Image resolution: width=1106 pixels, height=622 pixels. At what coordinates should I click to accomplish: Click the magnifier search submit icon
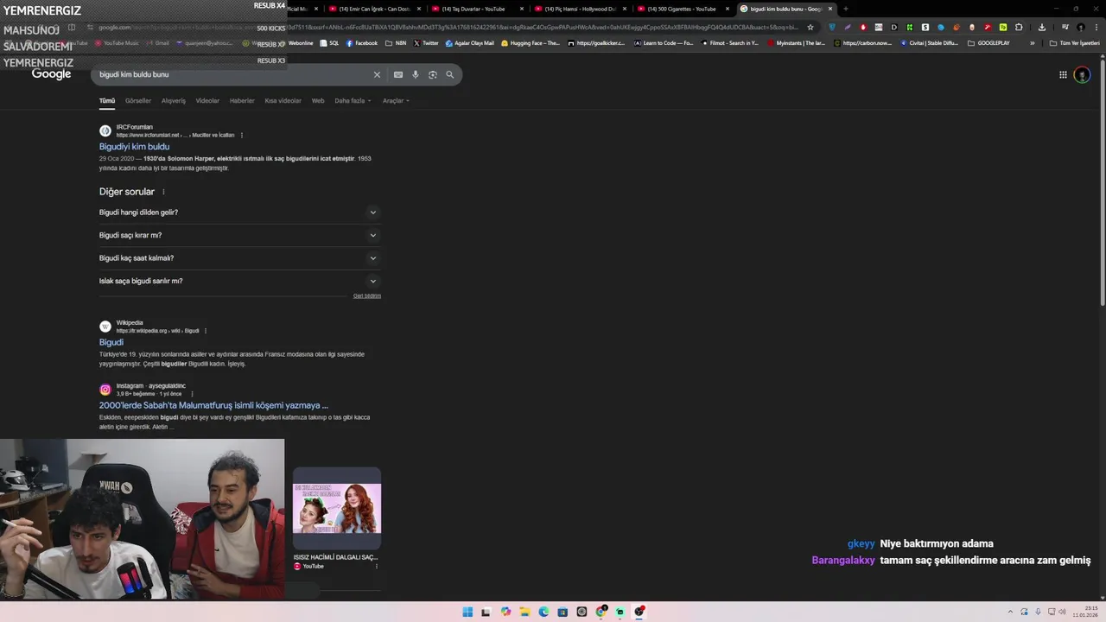pyautogui.click(x=450, y=75)
